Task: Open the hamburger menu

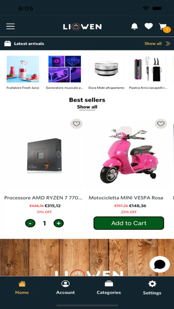Action: pos(10,26)
